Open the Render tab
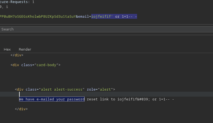This screenshot has width=213, height=123. [25, 49]
